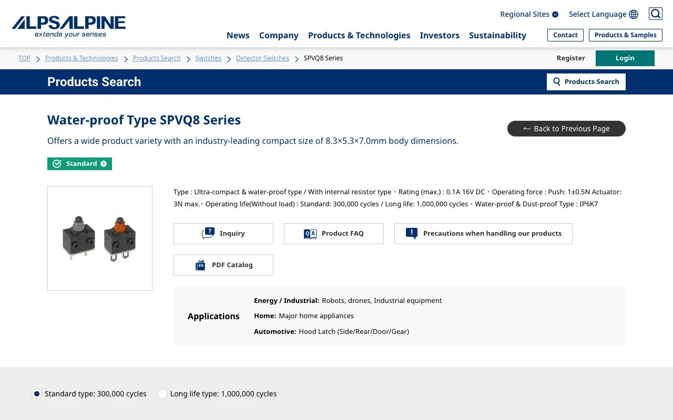The height and width of the screenshot is (420, 673).
Task: Open the site search magnifier icon
Action: click(656, 14)
